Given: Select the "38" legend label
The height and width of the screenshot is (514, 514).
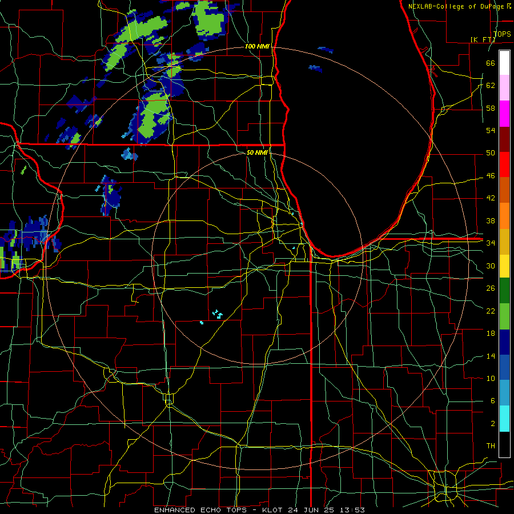Looking at the screenshot, I should 491,220.
